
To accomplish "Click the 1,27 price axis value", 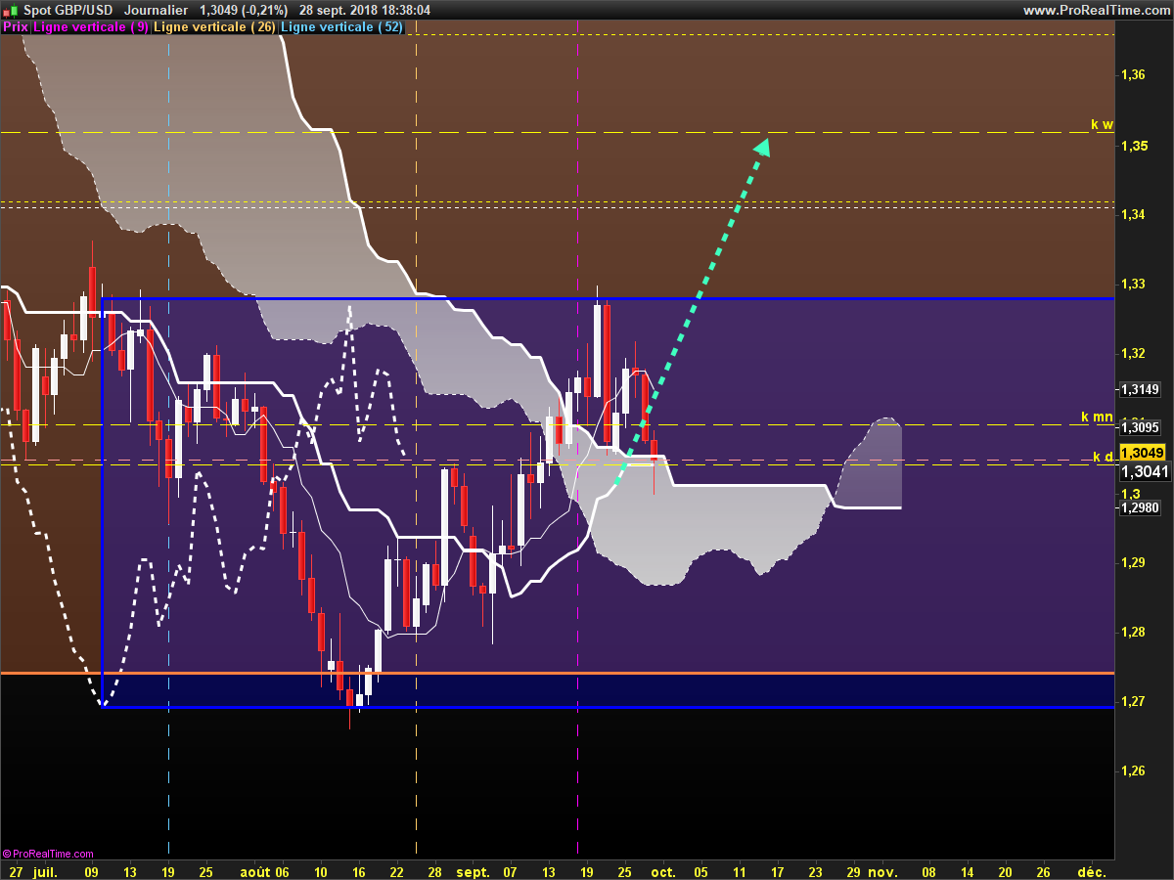I will pyautogui.click(x=1133, y=701).
